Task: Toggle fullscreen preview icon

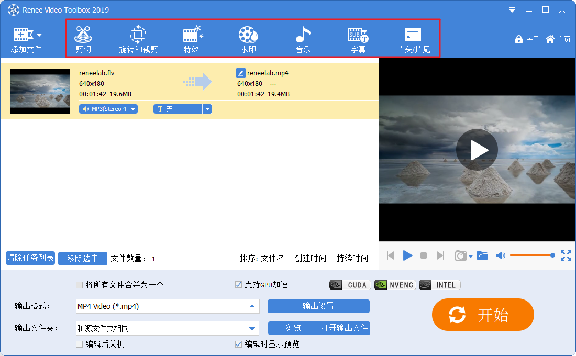Action: coord(566,255)
